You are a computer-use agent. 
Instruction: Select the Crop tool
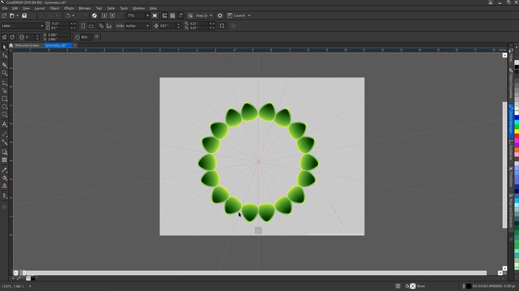pos(4,65)
